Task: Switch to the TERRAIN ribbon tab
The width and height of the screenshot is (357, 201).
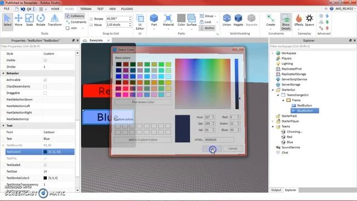Action: tap(86, 9)
